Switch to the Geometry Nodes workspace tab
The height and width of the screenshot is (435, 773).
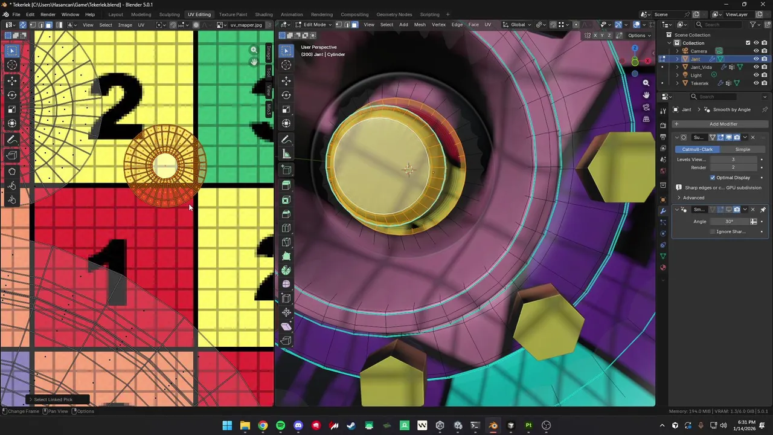(394, 14)
